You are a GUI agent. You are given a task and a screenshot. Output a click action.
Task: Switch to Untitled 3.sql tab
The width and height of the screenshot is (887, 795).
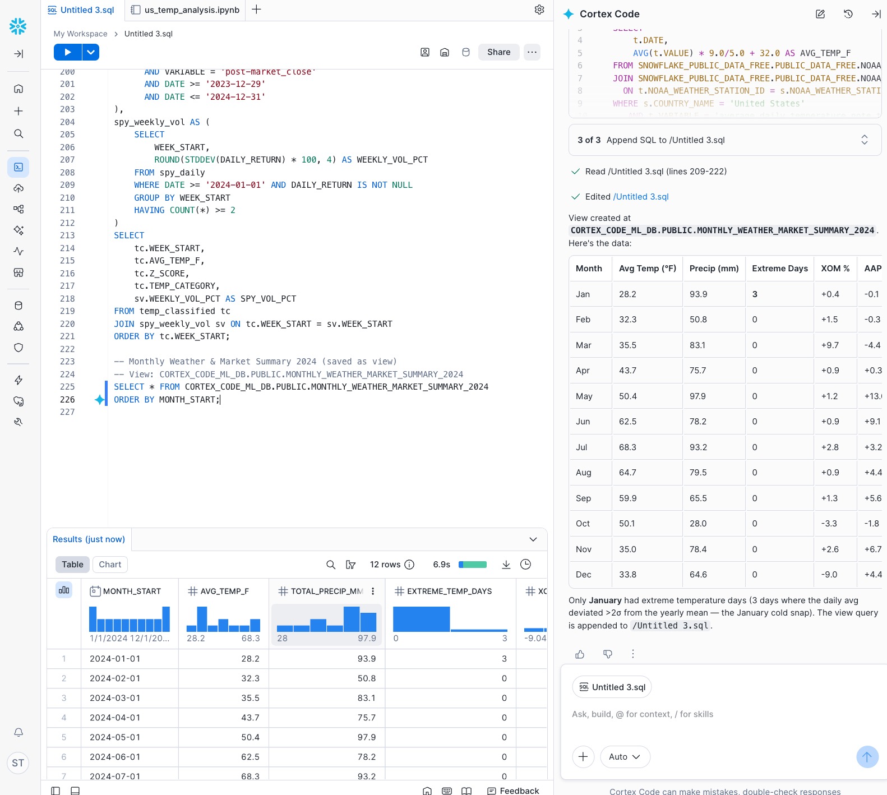82,10
